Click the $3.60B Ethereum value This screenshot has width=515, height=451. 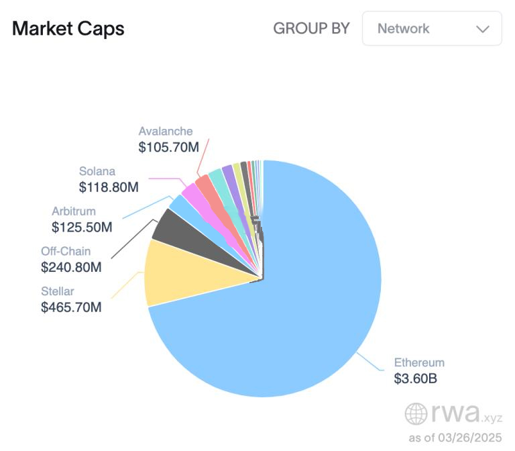click(416, 379)
